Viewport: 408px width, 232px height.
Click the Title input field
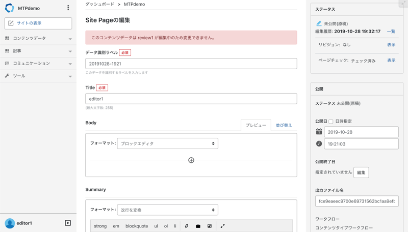(x=191, y=99)
